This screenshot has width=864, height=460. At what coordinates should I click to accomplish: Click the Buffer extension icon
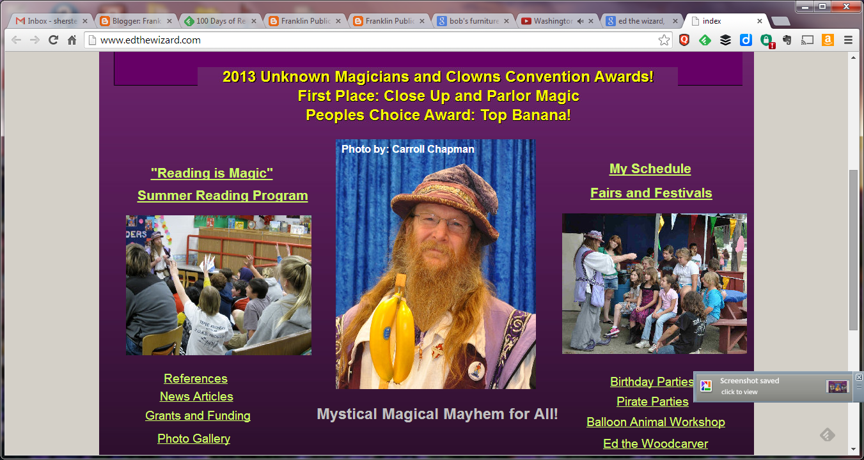click(726, 40)
